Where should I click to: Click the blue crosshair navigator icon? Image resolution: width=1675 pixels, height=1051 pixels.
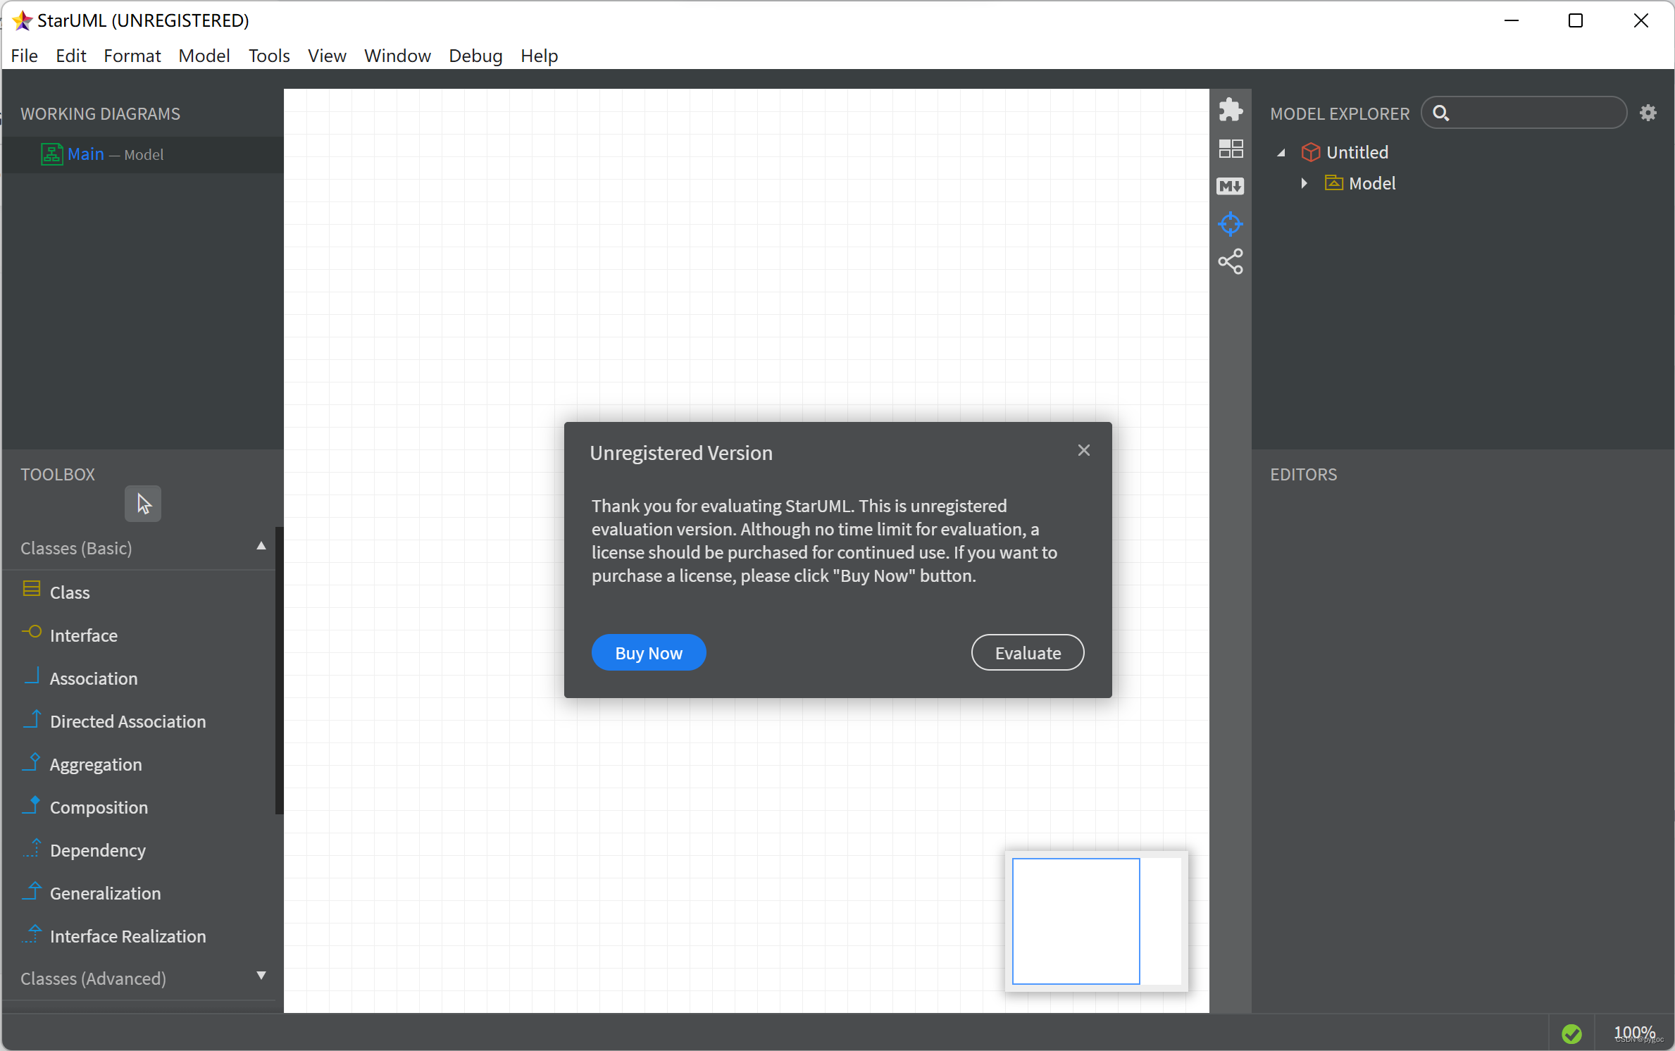point(1230,224)
